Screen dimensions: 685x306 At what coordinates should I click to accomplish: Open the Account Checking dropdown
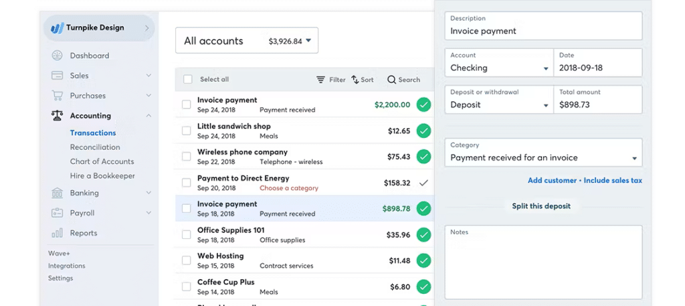click(499, 62)
